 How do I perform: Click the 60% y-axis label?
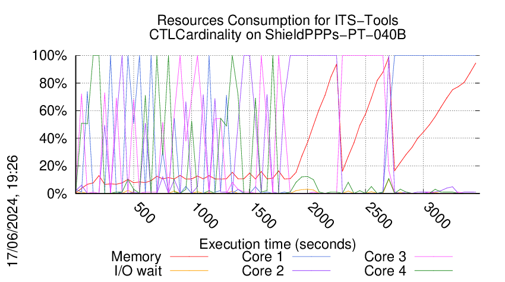coord(53,111)
